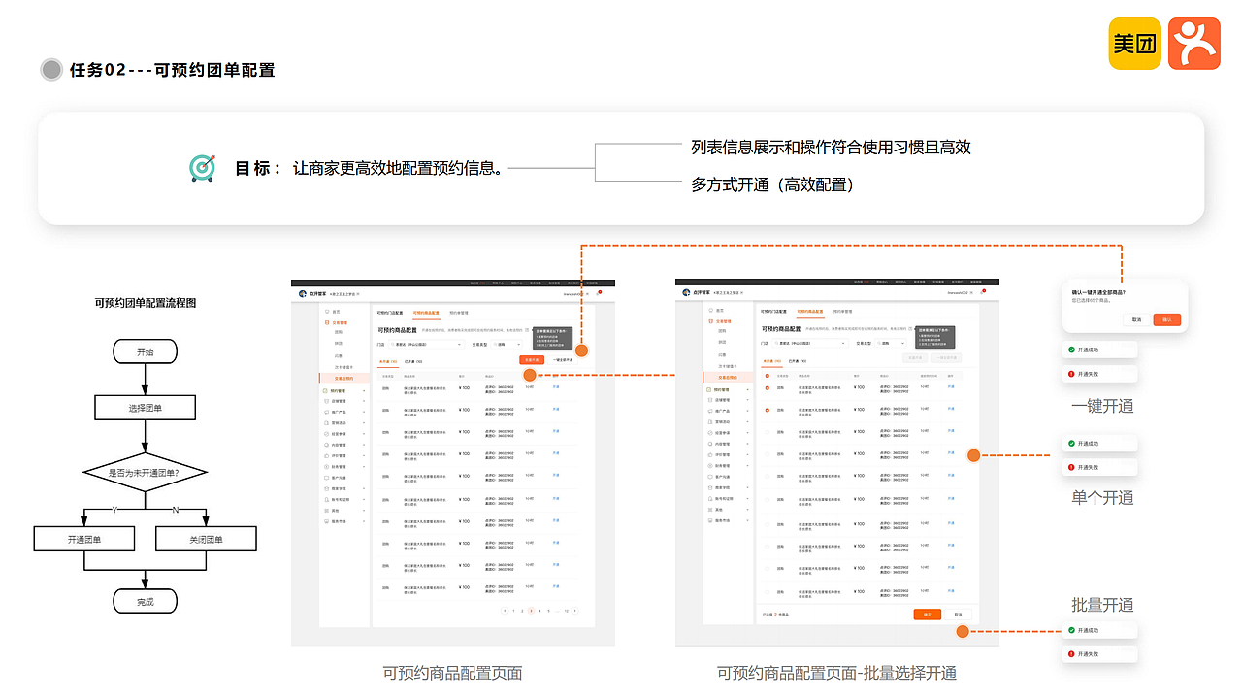Click the 开通团单 flowchart box
1242x699 pixels.
[83, 539]
